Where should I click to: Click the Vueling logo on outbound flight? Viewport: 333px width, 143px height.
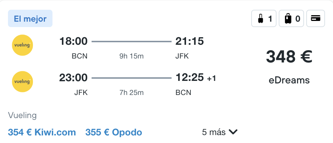point(22,45)
